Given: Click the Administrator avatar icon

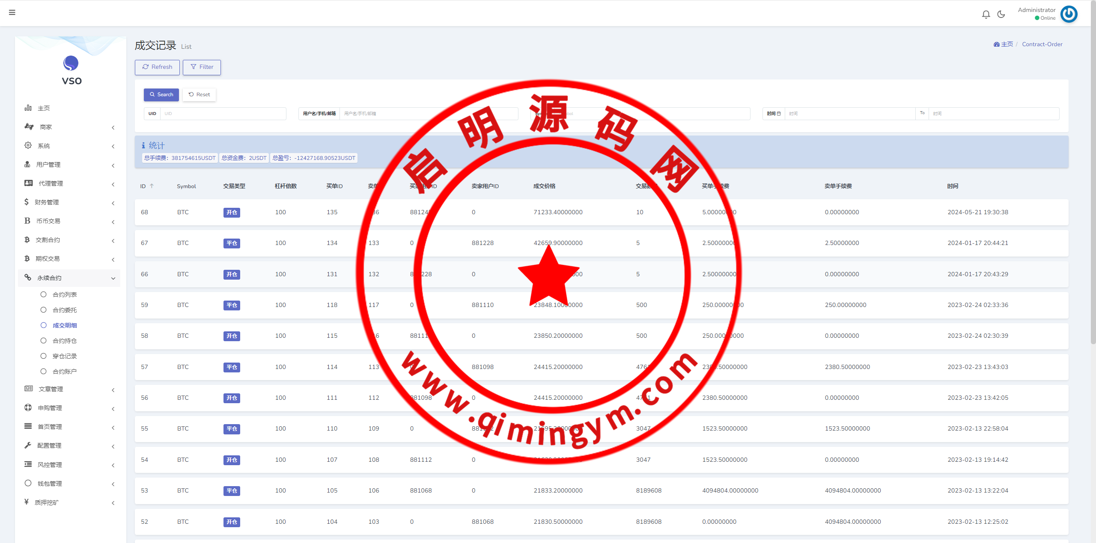Looking at the screenshot, I should pos(1069,14).
